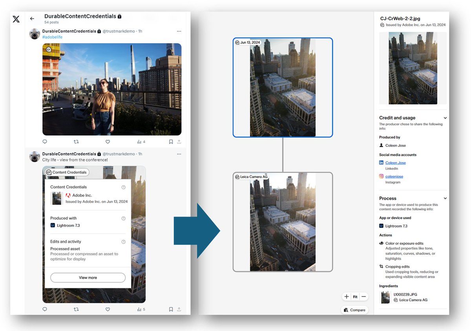The height and width of the screenshot is (331, 471).
Task: Click the Adobe logo in the popup
Action: [x=68, y=195]
